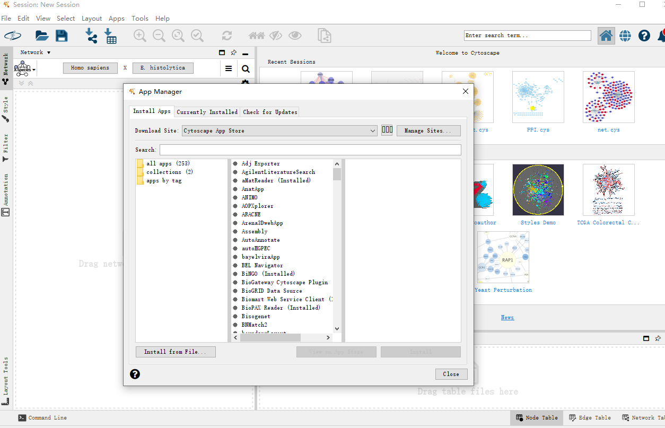The image size is (665, 428).
Task: Open the Command Line panel button
Action: (42, 418)
